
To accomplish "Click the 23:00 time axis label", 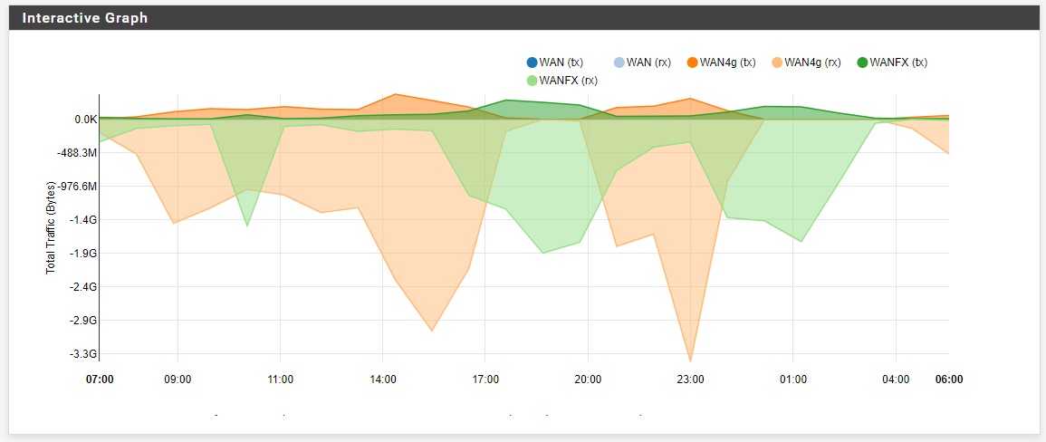I will click(x=690, y=380).
